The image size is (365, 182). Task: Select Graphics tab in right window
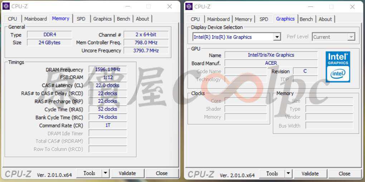pyautogui.click(x=286, y=19)
